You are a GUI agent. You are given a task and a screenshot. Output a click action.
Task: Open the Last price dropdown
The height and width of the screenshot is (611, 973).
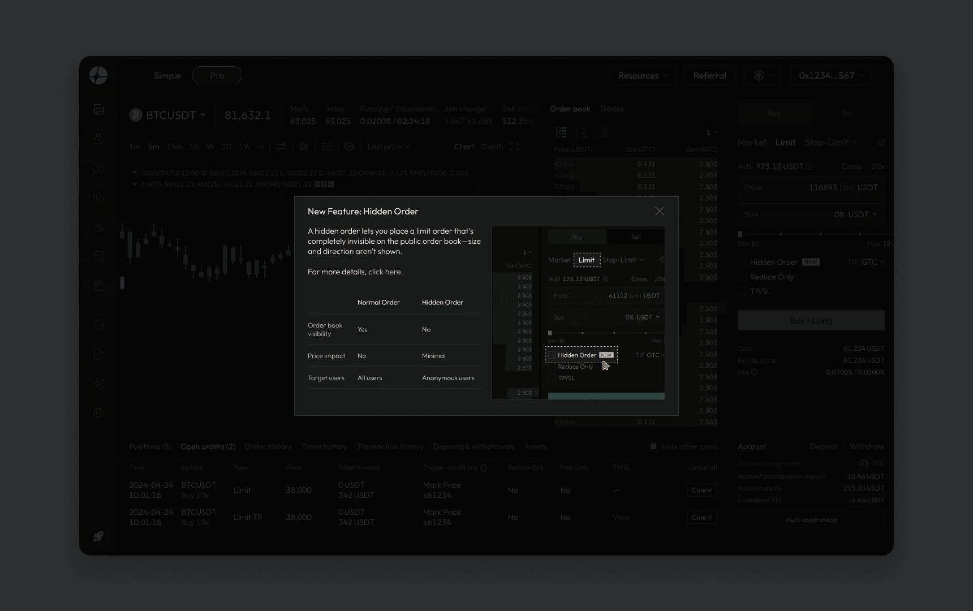389,147
